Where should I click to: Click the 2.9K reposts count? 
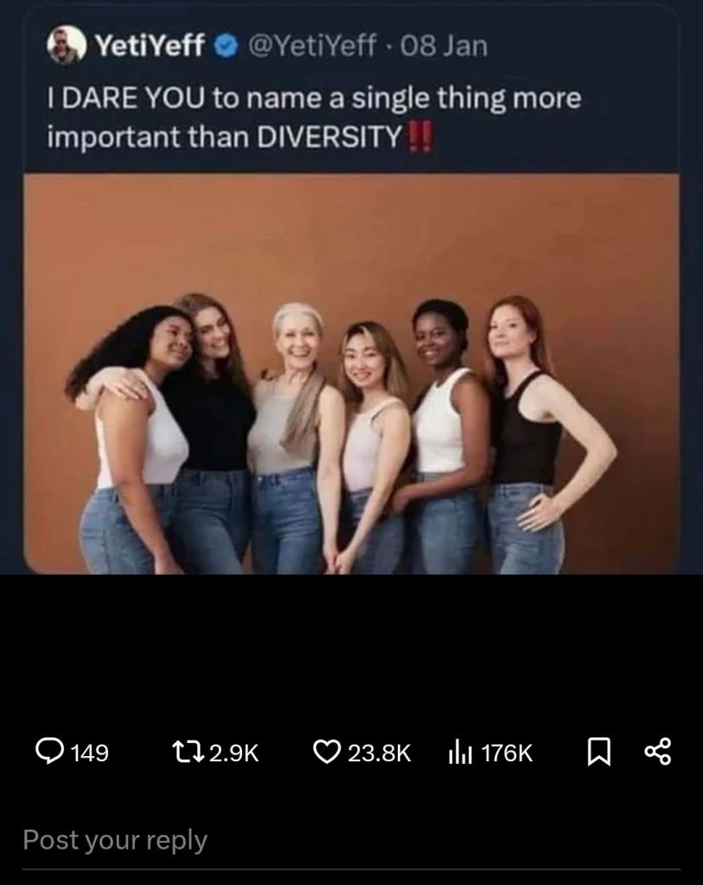click(x=233, y=753)
